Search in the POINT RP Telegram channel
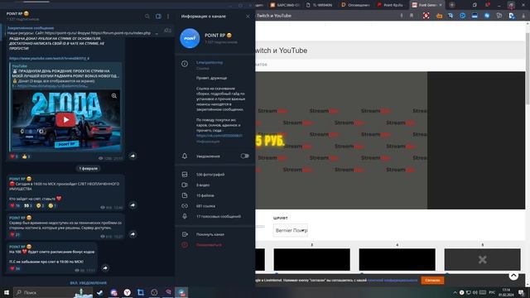The width and height of the screenshot is (530, 298). tap(147, 17)
